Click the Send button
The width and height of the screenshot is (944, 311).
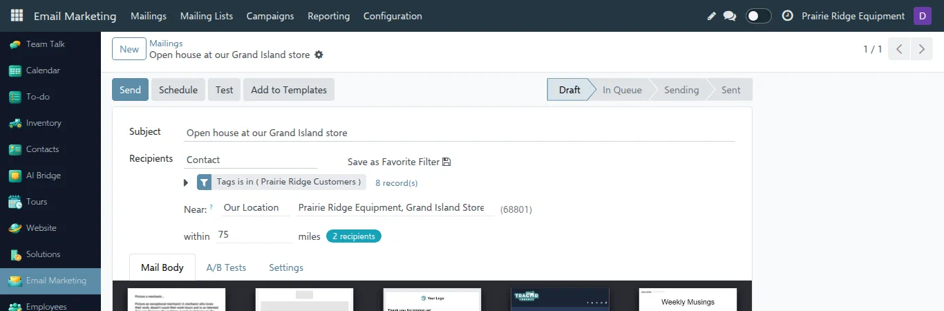tap(130, 90)
